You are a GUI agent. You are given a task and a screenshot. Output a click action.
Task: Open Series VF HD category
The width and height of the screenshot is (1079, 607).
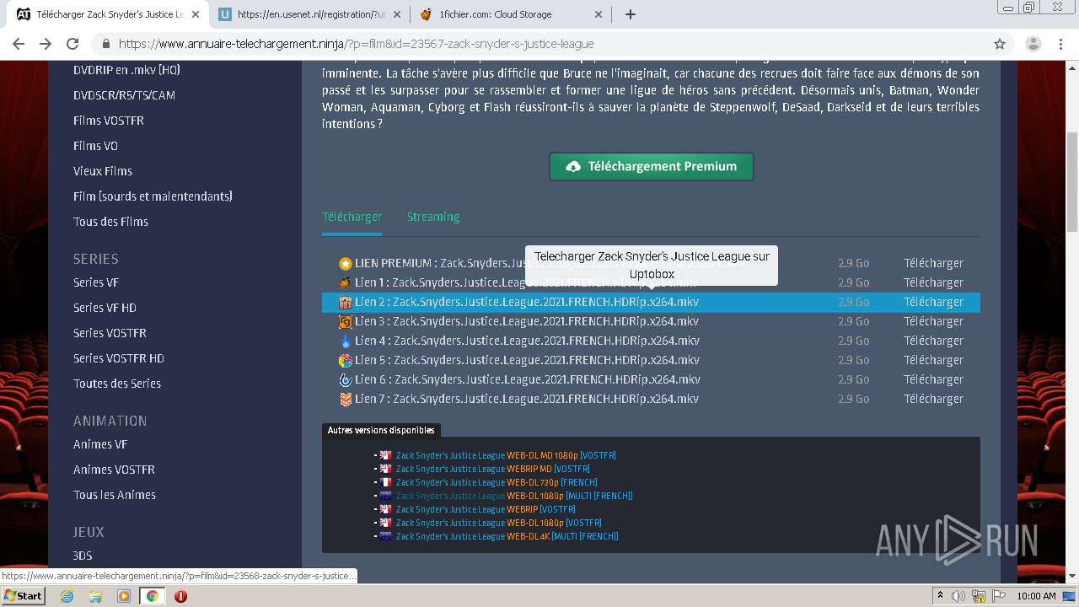(105, 308)
